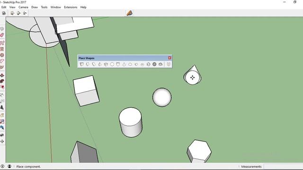Restore down the SketchUp window
This screenshot has height=170, width=303.
click(x=295, y=2)
